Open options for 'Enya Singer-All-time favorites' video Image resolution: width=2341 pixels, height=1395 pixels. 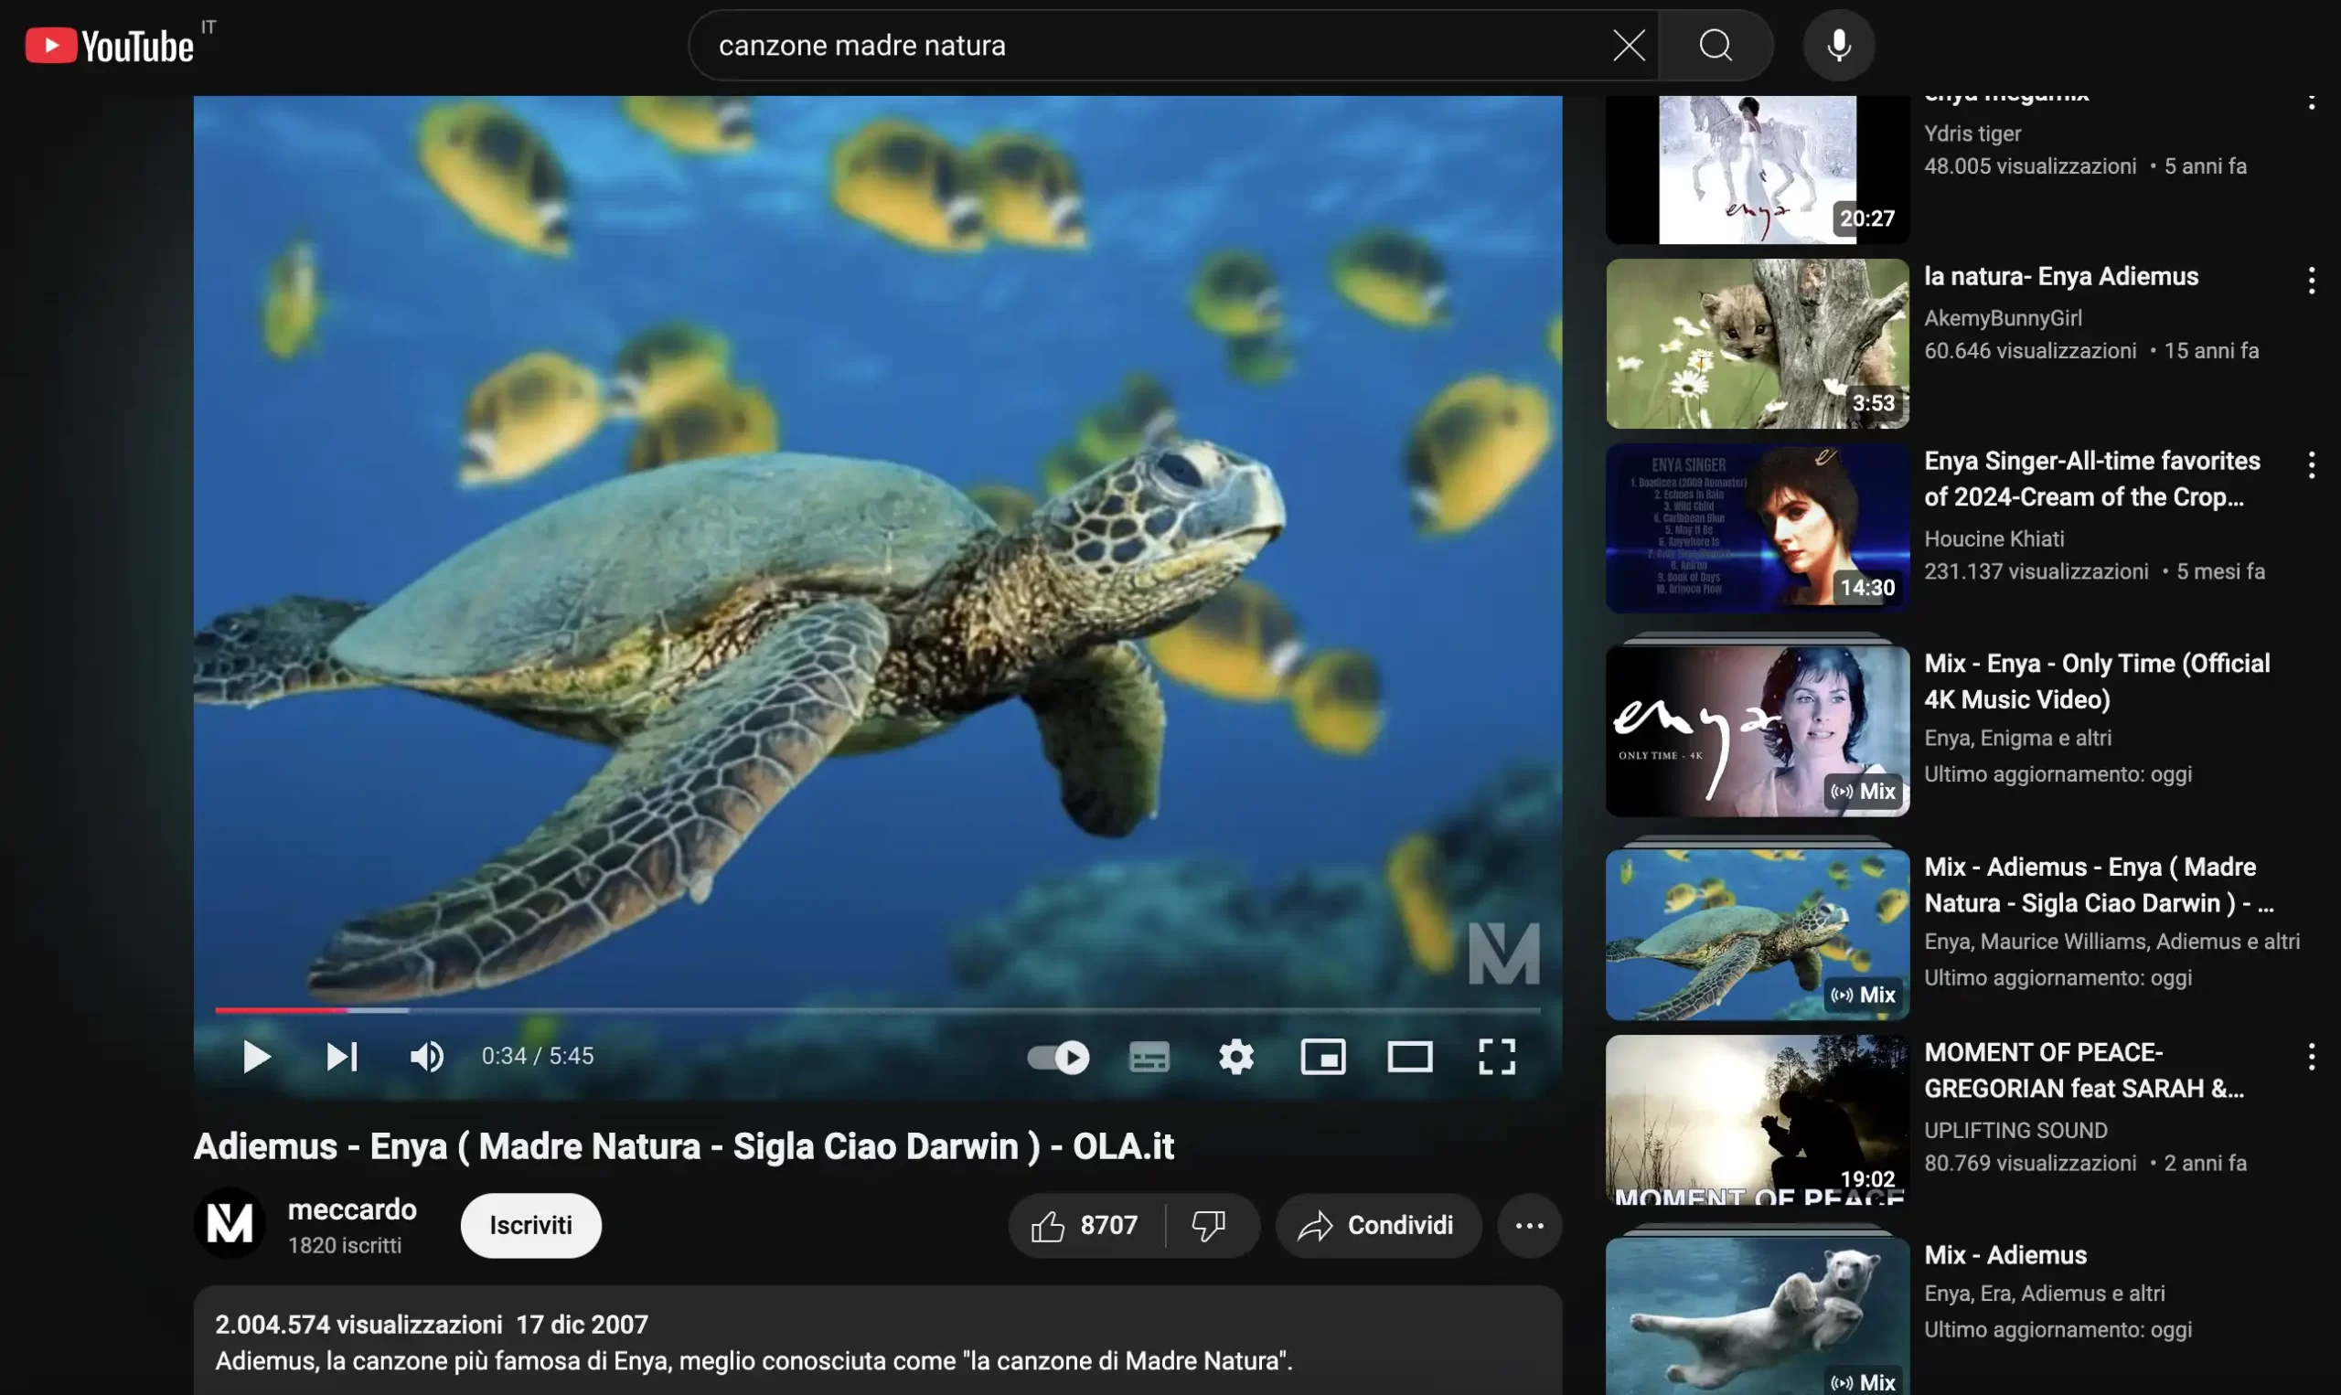click(x=2312, y=464)
